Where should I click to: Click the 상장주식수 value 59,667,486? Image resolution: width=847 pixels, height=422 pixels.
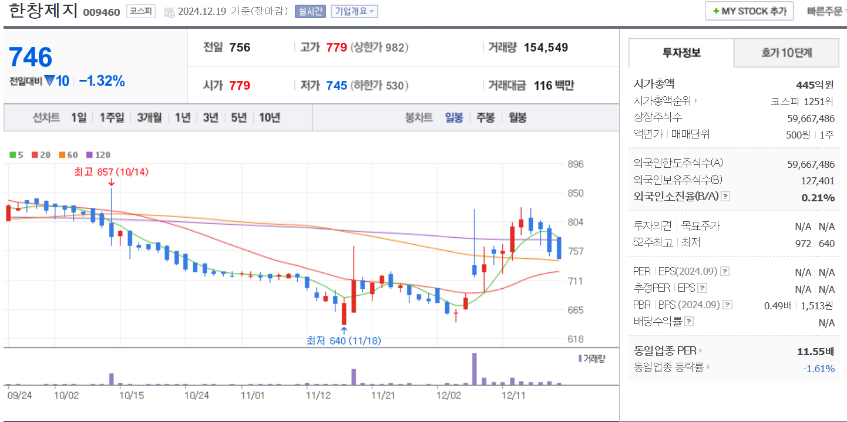[x=811, y=118]
